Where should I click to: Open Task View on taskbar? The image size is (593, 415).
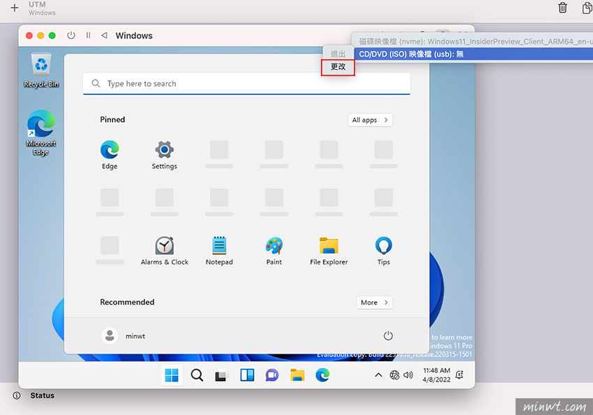pyautogui.click(x=222, y=375)
